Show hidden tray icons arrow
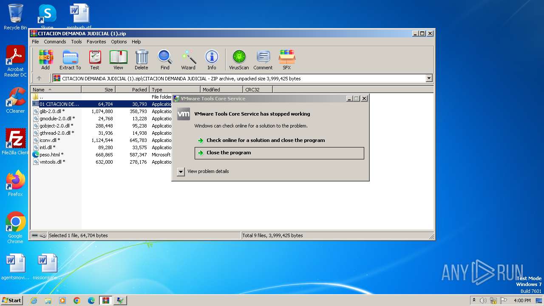The width and height of the screenshot is (544, 306). point(474,300)
